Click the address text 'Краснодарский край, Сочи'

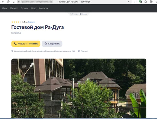pos(44,51)
